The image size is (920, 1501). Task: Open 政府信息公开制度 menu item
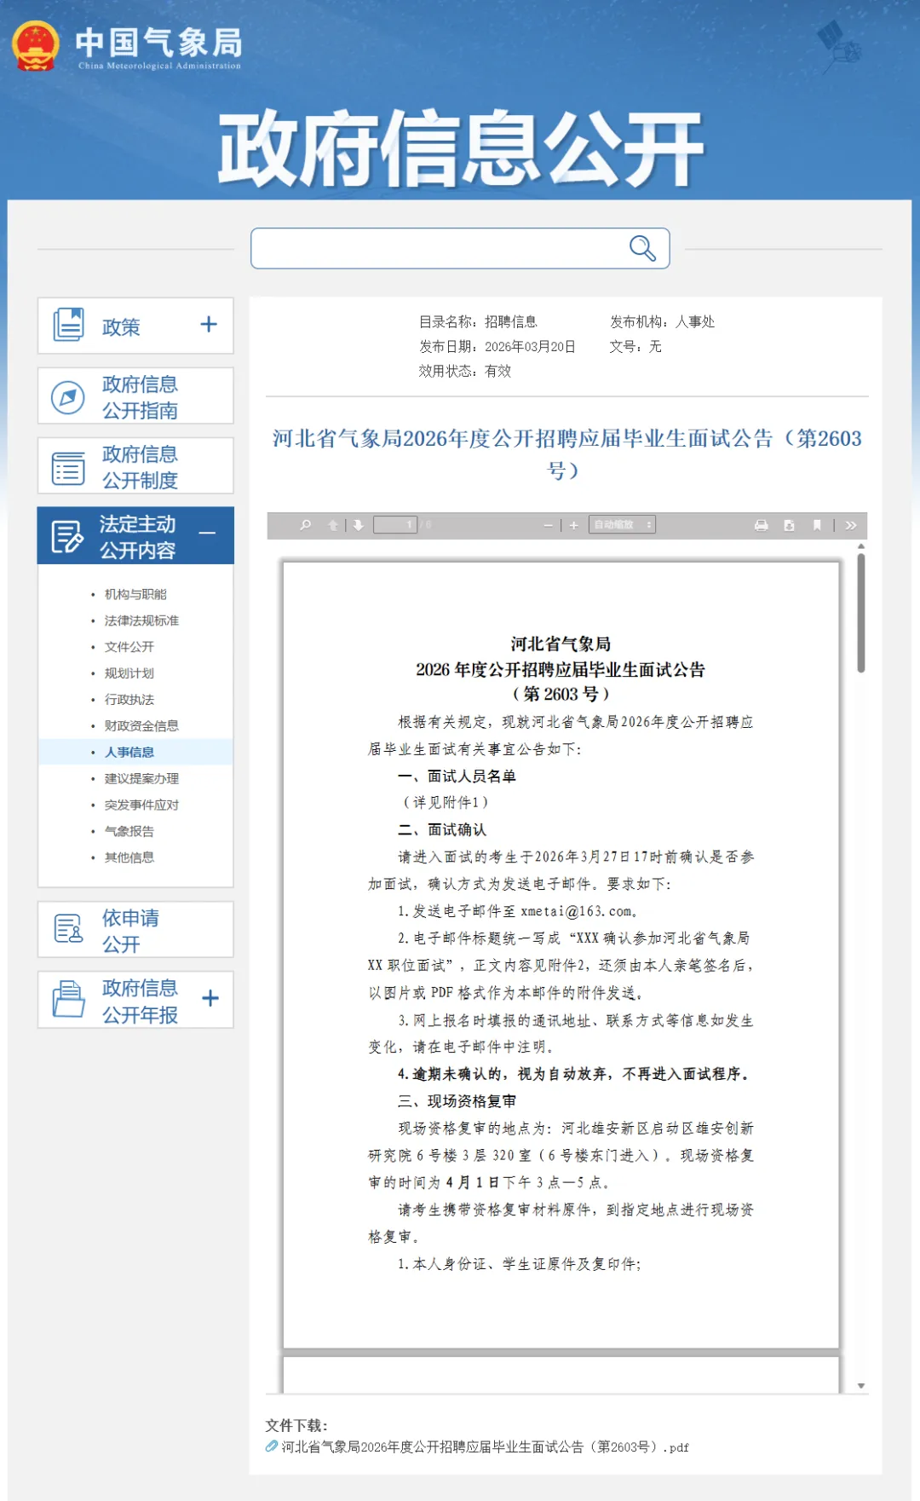tap(135, 466)
